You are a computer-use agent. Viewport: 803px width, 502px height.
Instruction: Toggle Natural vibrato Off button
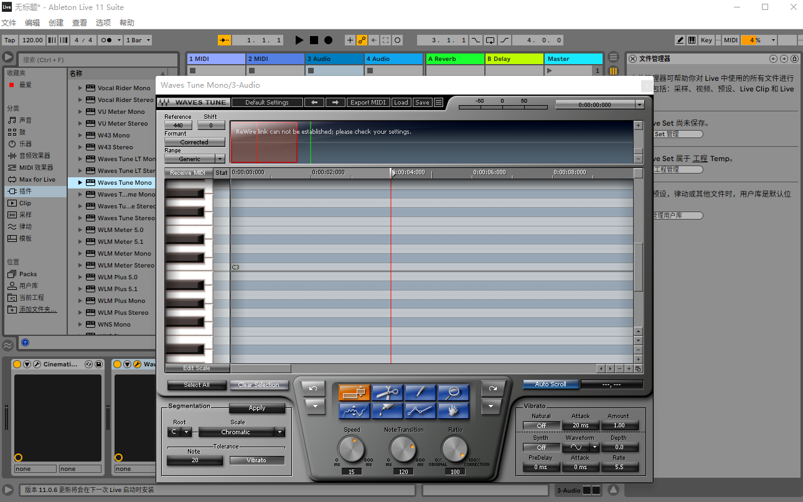click(x=541, y=425)
